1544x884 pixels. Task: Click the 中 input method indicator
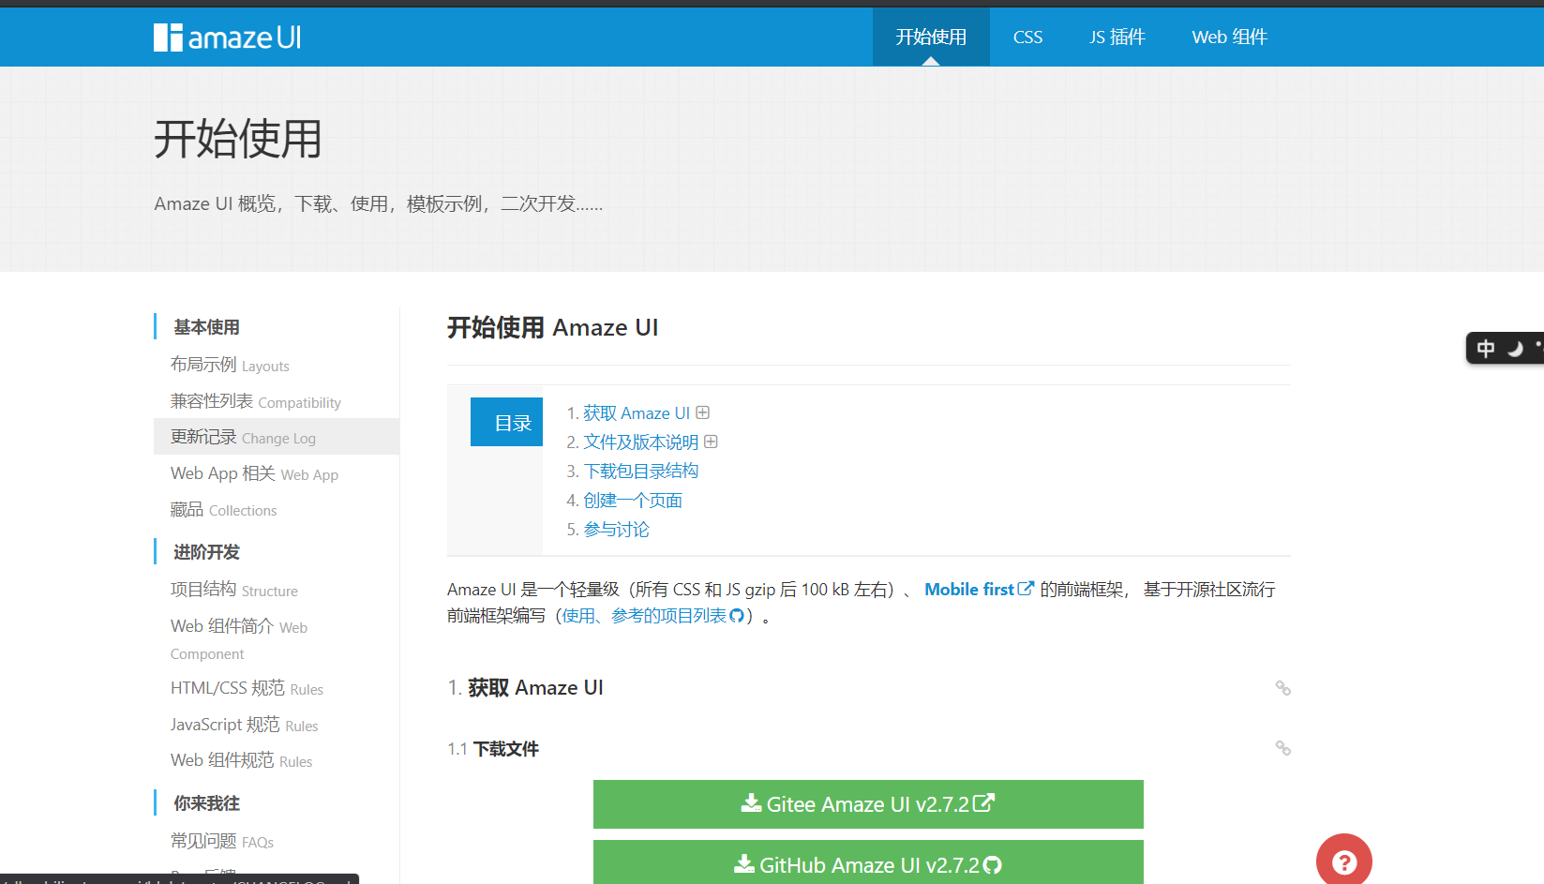[1486, 349]
